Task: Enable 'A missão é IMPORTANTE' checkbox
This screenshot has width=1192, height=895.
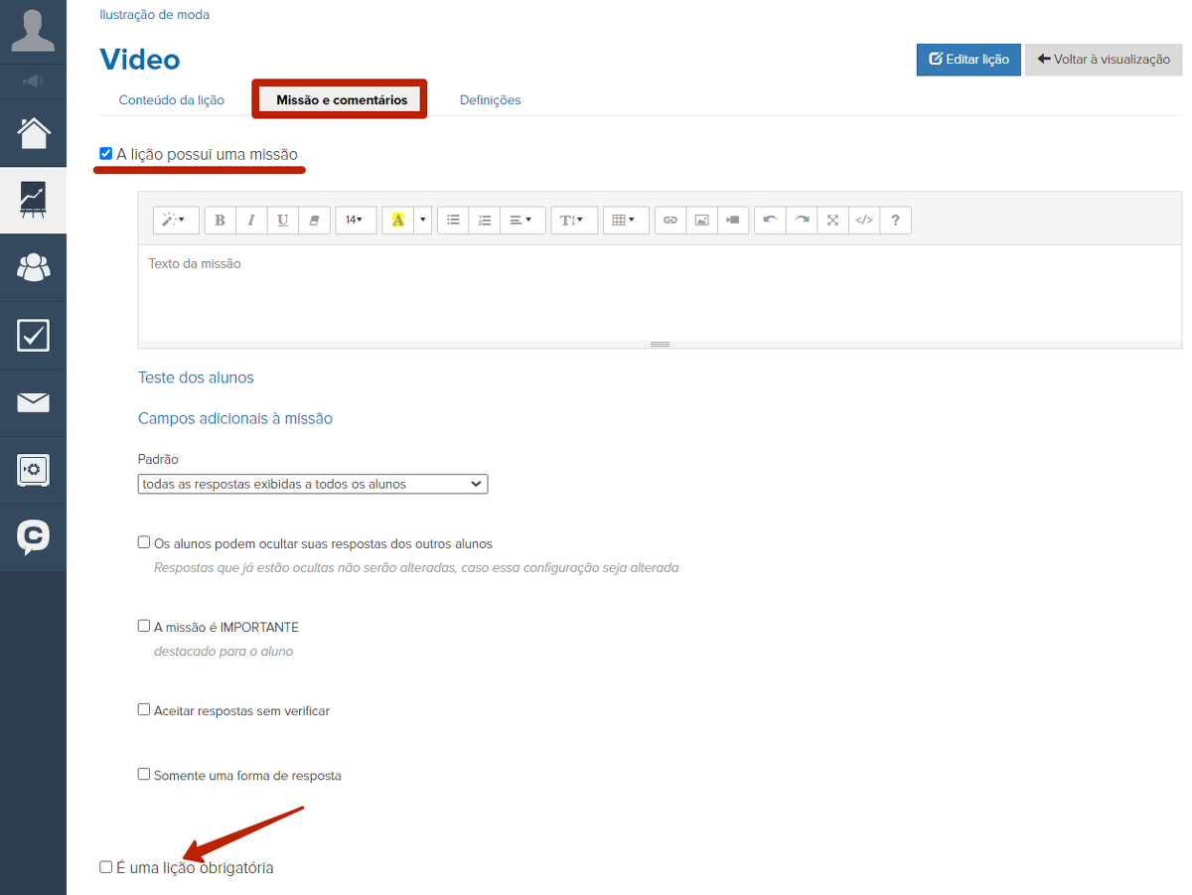Action: click(x=144, y=627)
